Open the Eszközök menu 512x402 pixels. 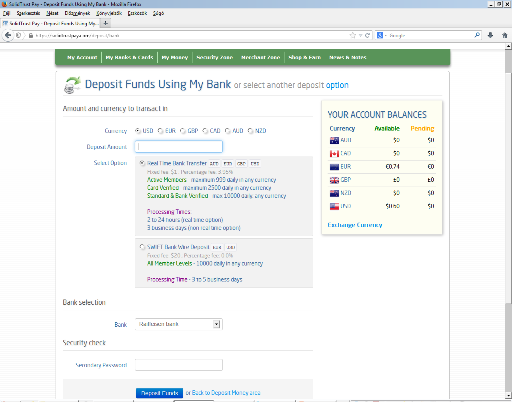click(x=138, y=13)
